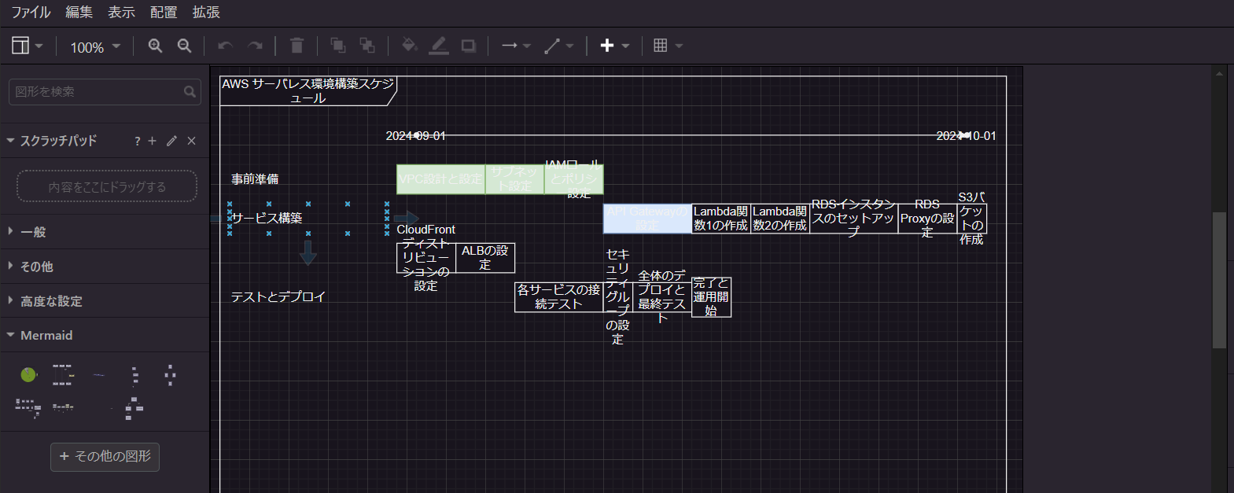Viewport: 1234px width, 493px height.
Task: Click the table grid icon
Action: point(661,46)
